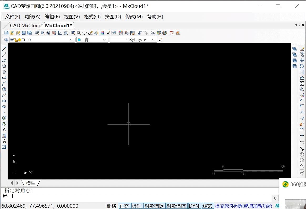The width and height of the screenshot is (306, 209).
Task: Select the Rotate tool in right toolbar
Action: [302, 66]
